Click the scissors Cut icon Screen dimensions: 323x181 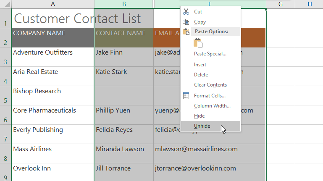186,12
